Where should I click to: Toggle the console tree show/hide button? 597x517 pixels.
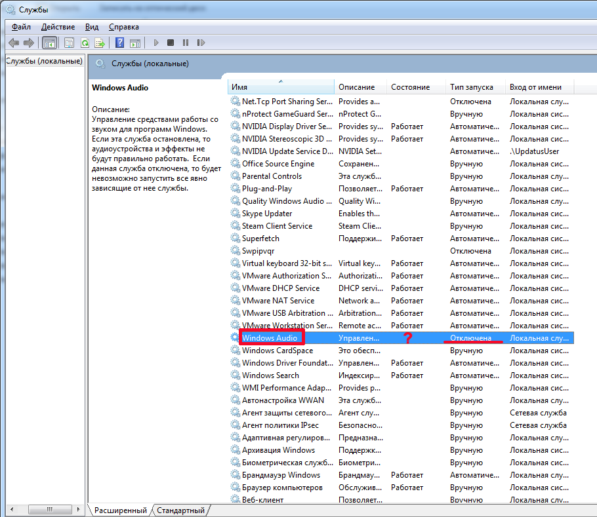pyautogui.click(x=49, y=43)
